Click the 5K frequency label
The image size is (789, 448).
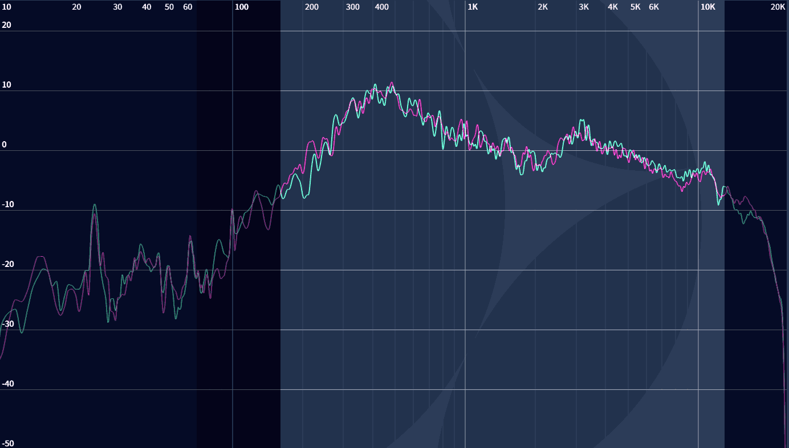pyautogui.click(x=635, y=7)
